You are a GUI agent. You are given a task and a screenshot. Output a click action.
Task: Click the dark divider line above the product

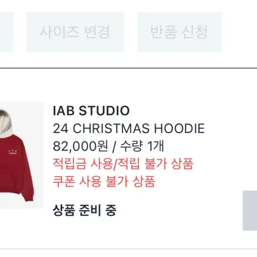pyautogui.click(x=128, y=68)
